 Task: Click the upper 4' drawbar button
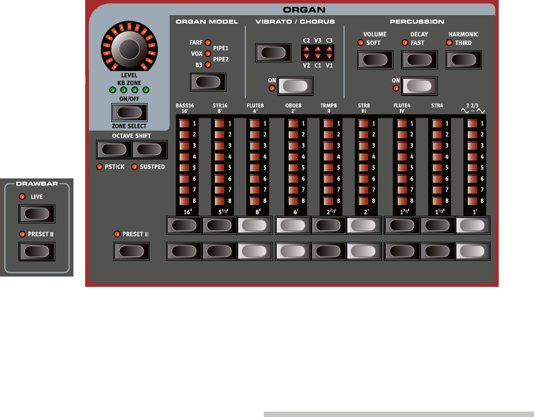pos(293,226)
